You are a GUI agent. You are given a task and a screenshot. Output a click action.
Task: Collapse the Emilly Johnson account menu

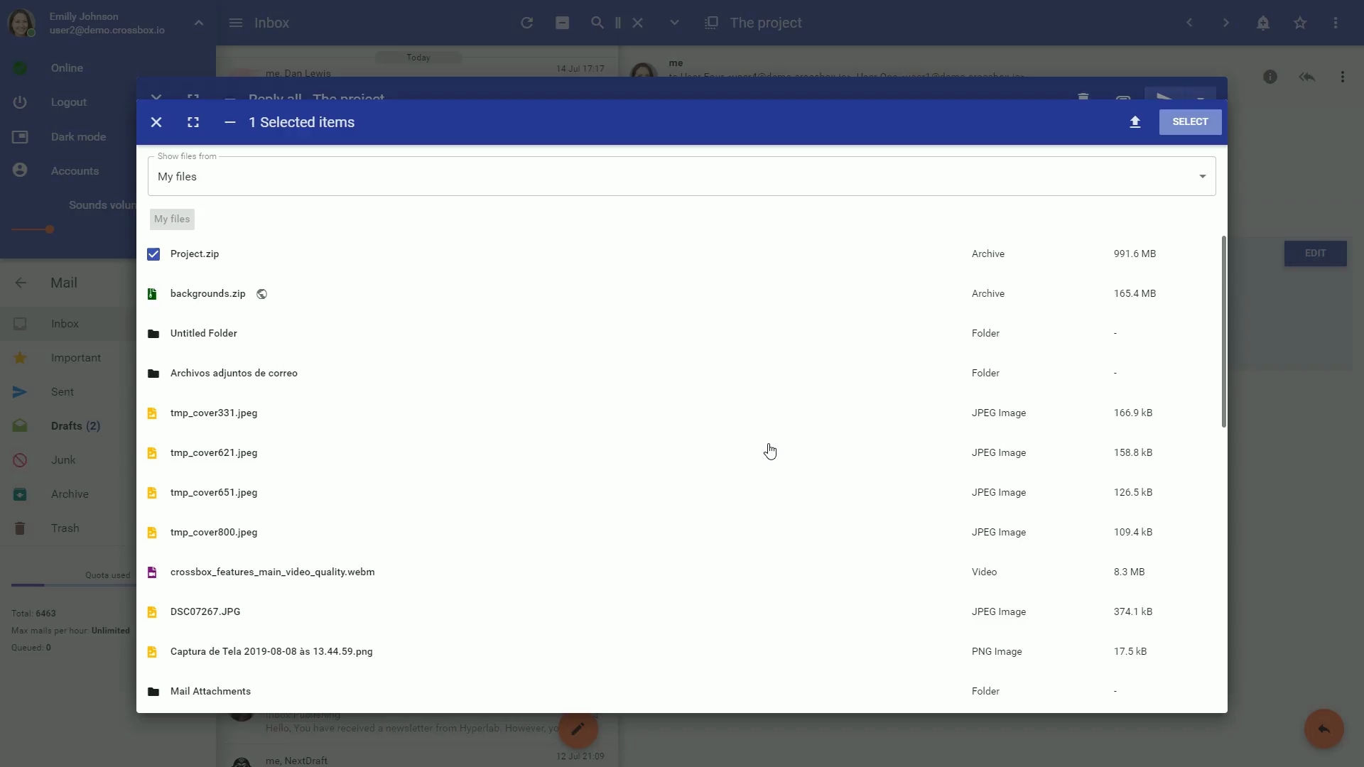199,23
